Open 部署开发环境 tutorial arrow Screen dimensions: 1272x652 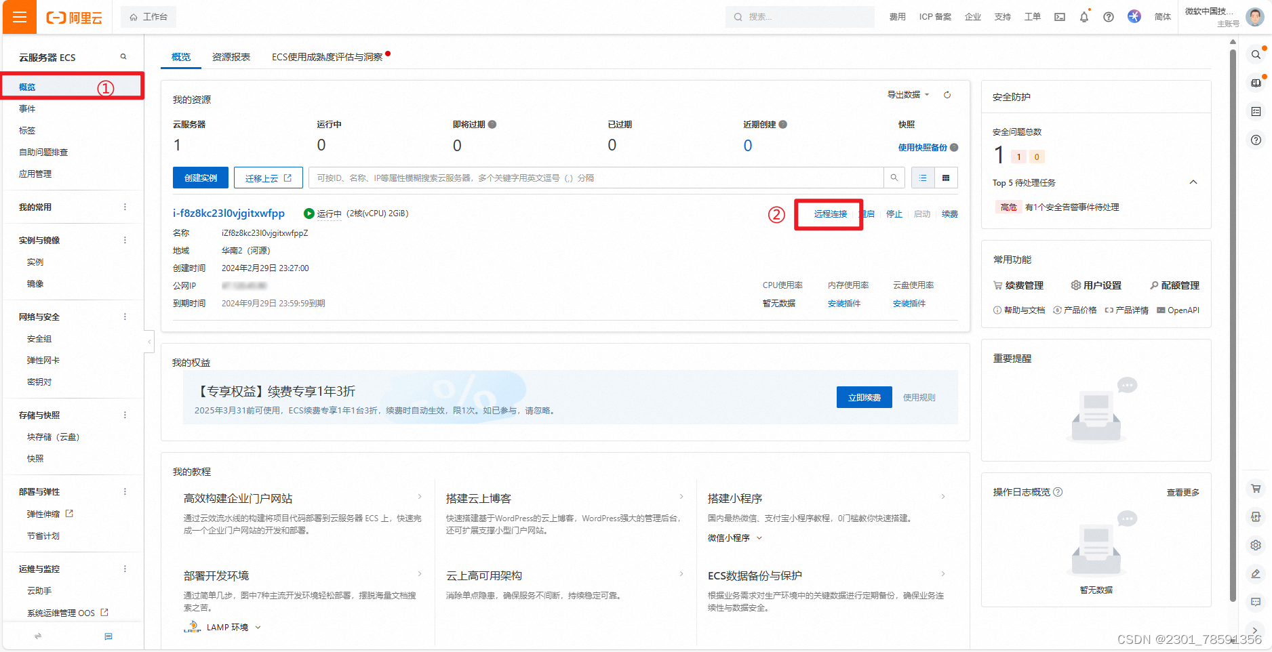(420, 574)
